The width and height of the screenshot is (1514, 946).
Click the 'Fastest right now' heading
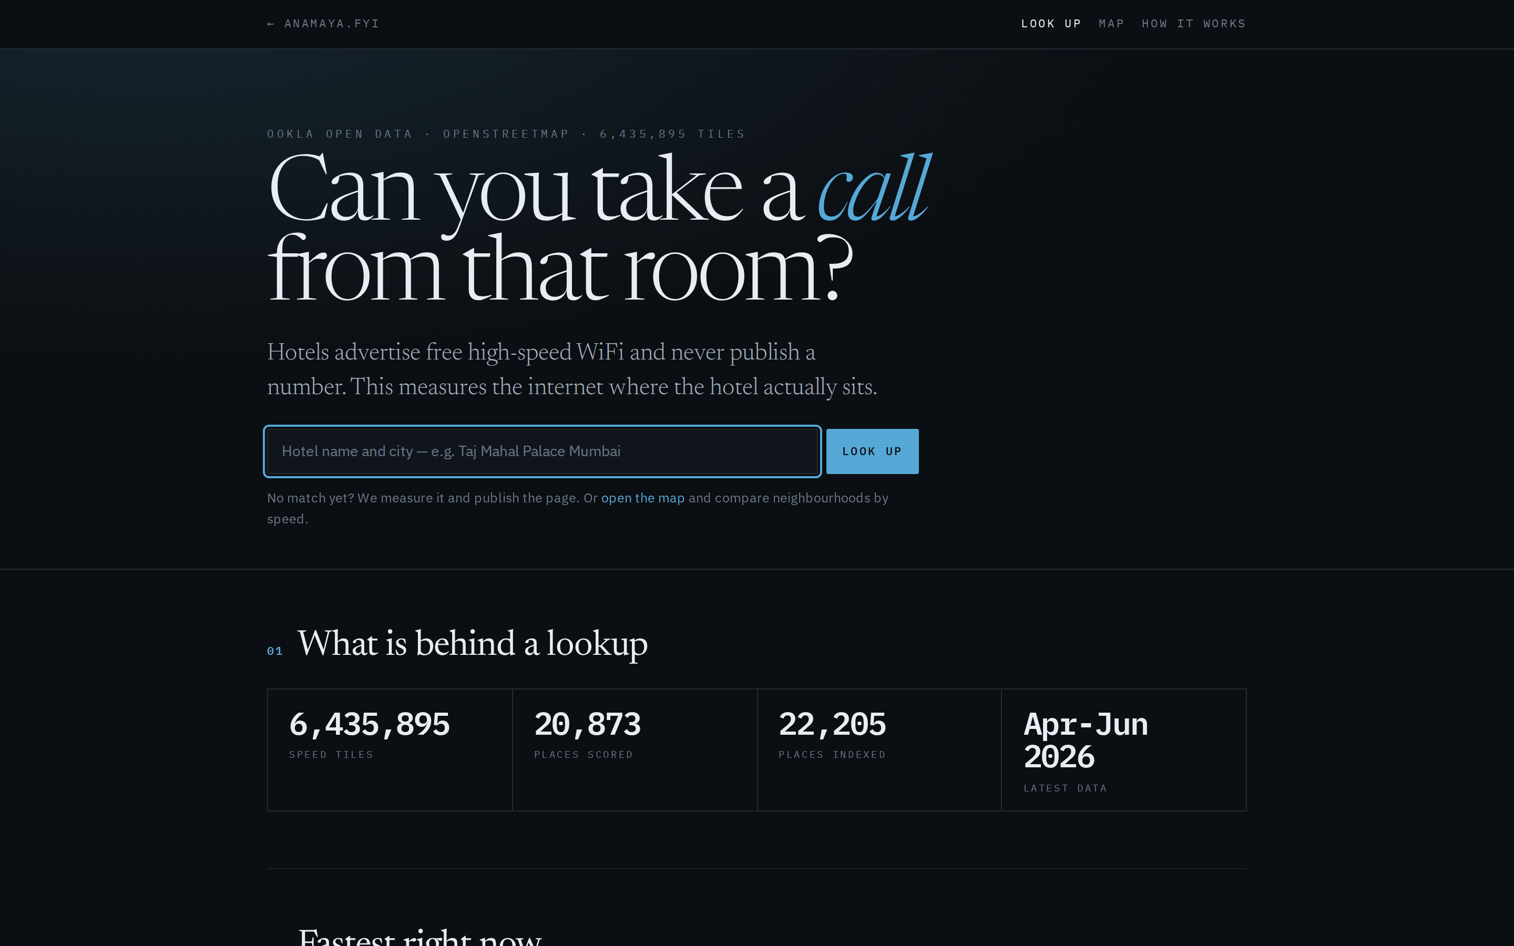420,937
